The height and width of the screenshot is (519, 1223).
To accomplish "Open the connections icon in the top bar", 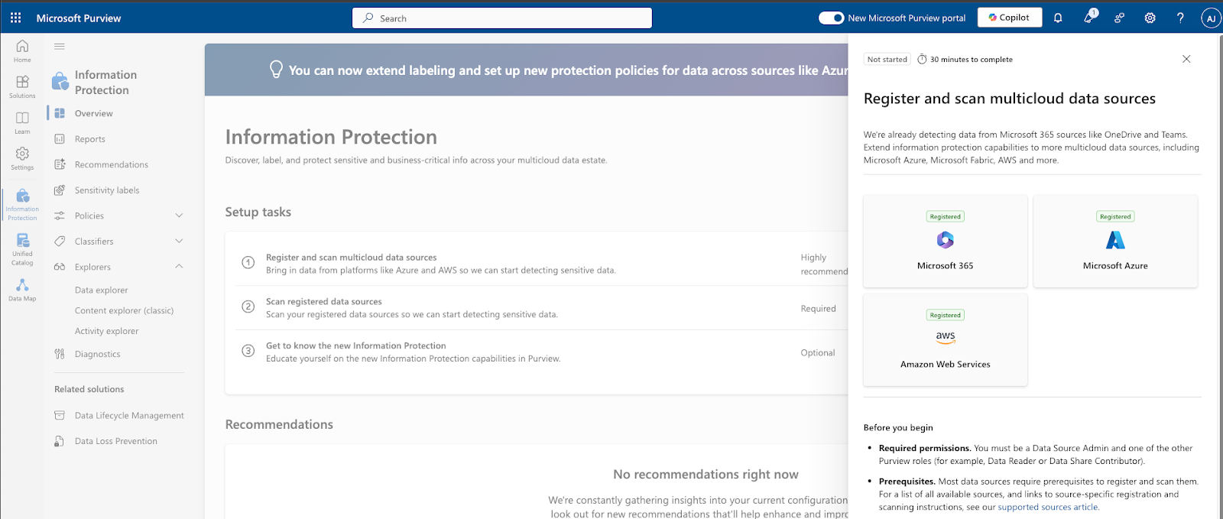I will 1119,18.
